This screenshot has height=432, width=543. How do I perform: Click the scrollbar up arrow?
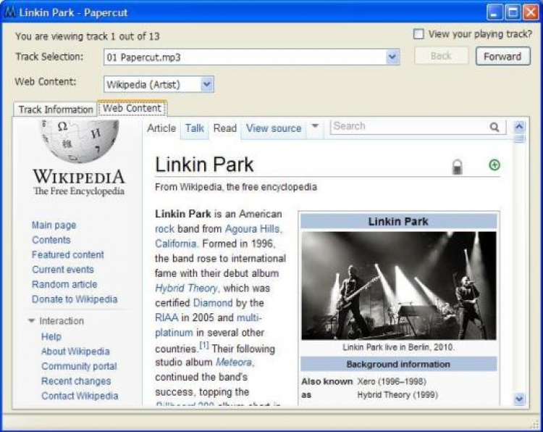coord(519,127)
